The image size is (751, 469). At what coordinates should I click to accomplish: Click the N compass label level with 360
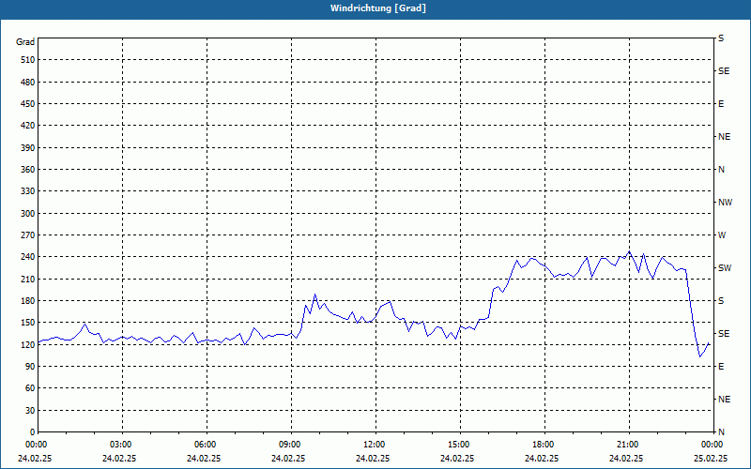(721, 170)
